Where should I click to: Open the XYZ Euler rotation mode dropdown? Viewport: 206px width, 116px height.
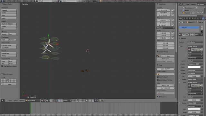[165, 28]
